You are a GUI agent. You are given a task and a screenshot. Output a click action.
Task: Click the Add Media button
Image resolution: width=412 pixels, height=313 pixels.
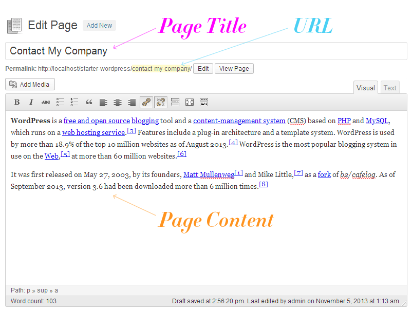click(30, 84)
